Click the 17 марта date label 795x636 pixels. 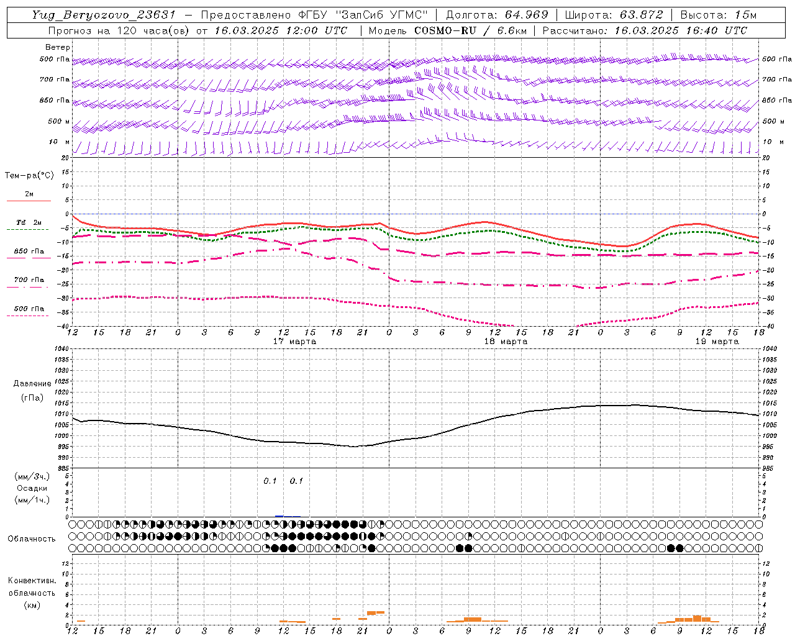pos(294,342)
